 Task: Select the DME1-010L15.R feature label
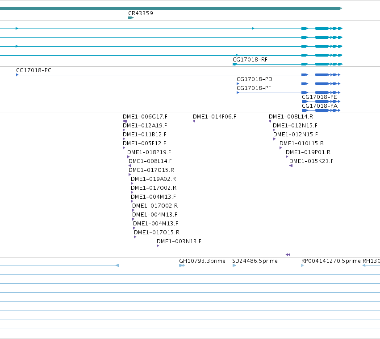click(x=301, y=143)
